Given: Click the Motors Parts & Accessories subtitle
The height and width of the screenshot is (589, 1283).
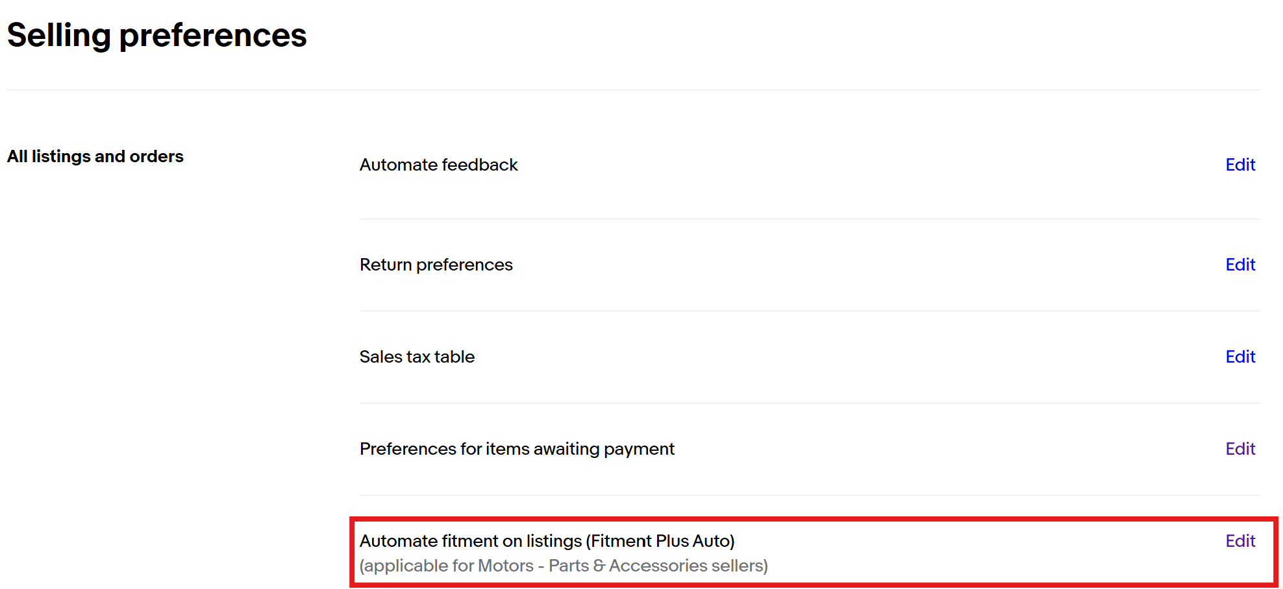Looking at the screenshot, I should [x=564, y=566].
